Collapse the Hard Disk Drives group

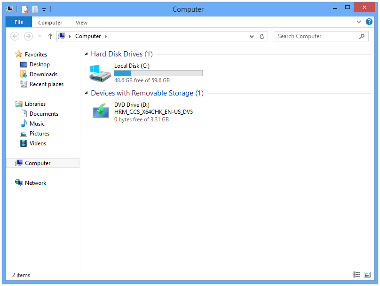click(x=86, y=54)
